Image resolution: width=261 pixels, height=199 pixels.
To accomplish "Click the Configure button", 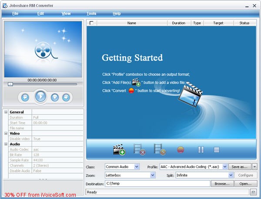I will pyautogui.click(x=246, y=175).
